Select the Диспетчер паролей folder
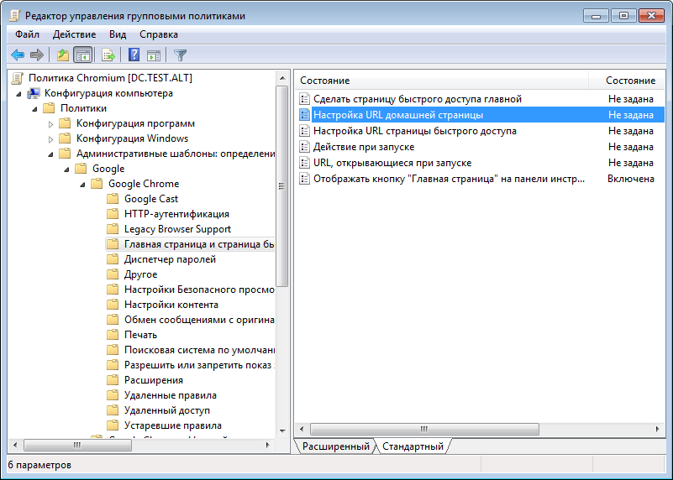This screenshot has width=673, height=480. (x=170, y=259)
